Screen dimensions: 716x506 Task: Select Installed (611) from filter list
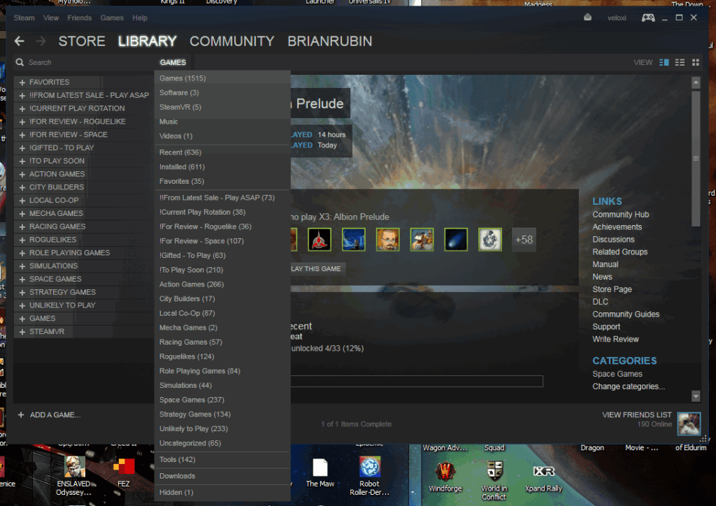[182, 167]
